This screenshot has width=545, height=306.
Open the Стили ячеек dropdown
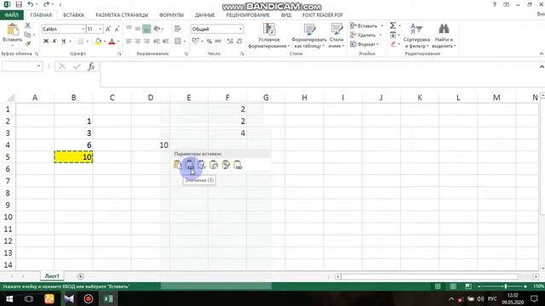pos(336,36)
